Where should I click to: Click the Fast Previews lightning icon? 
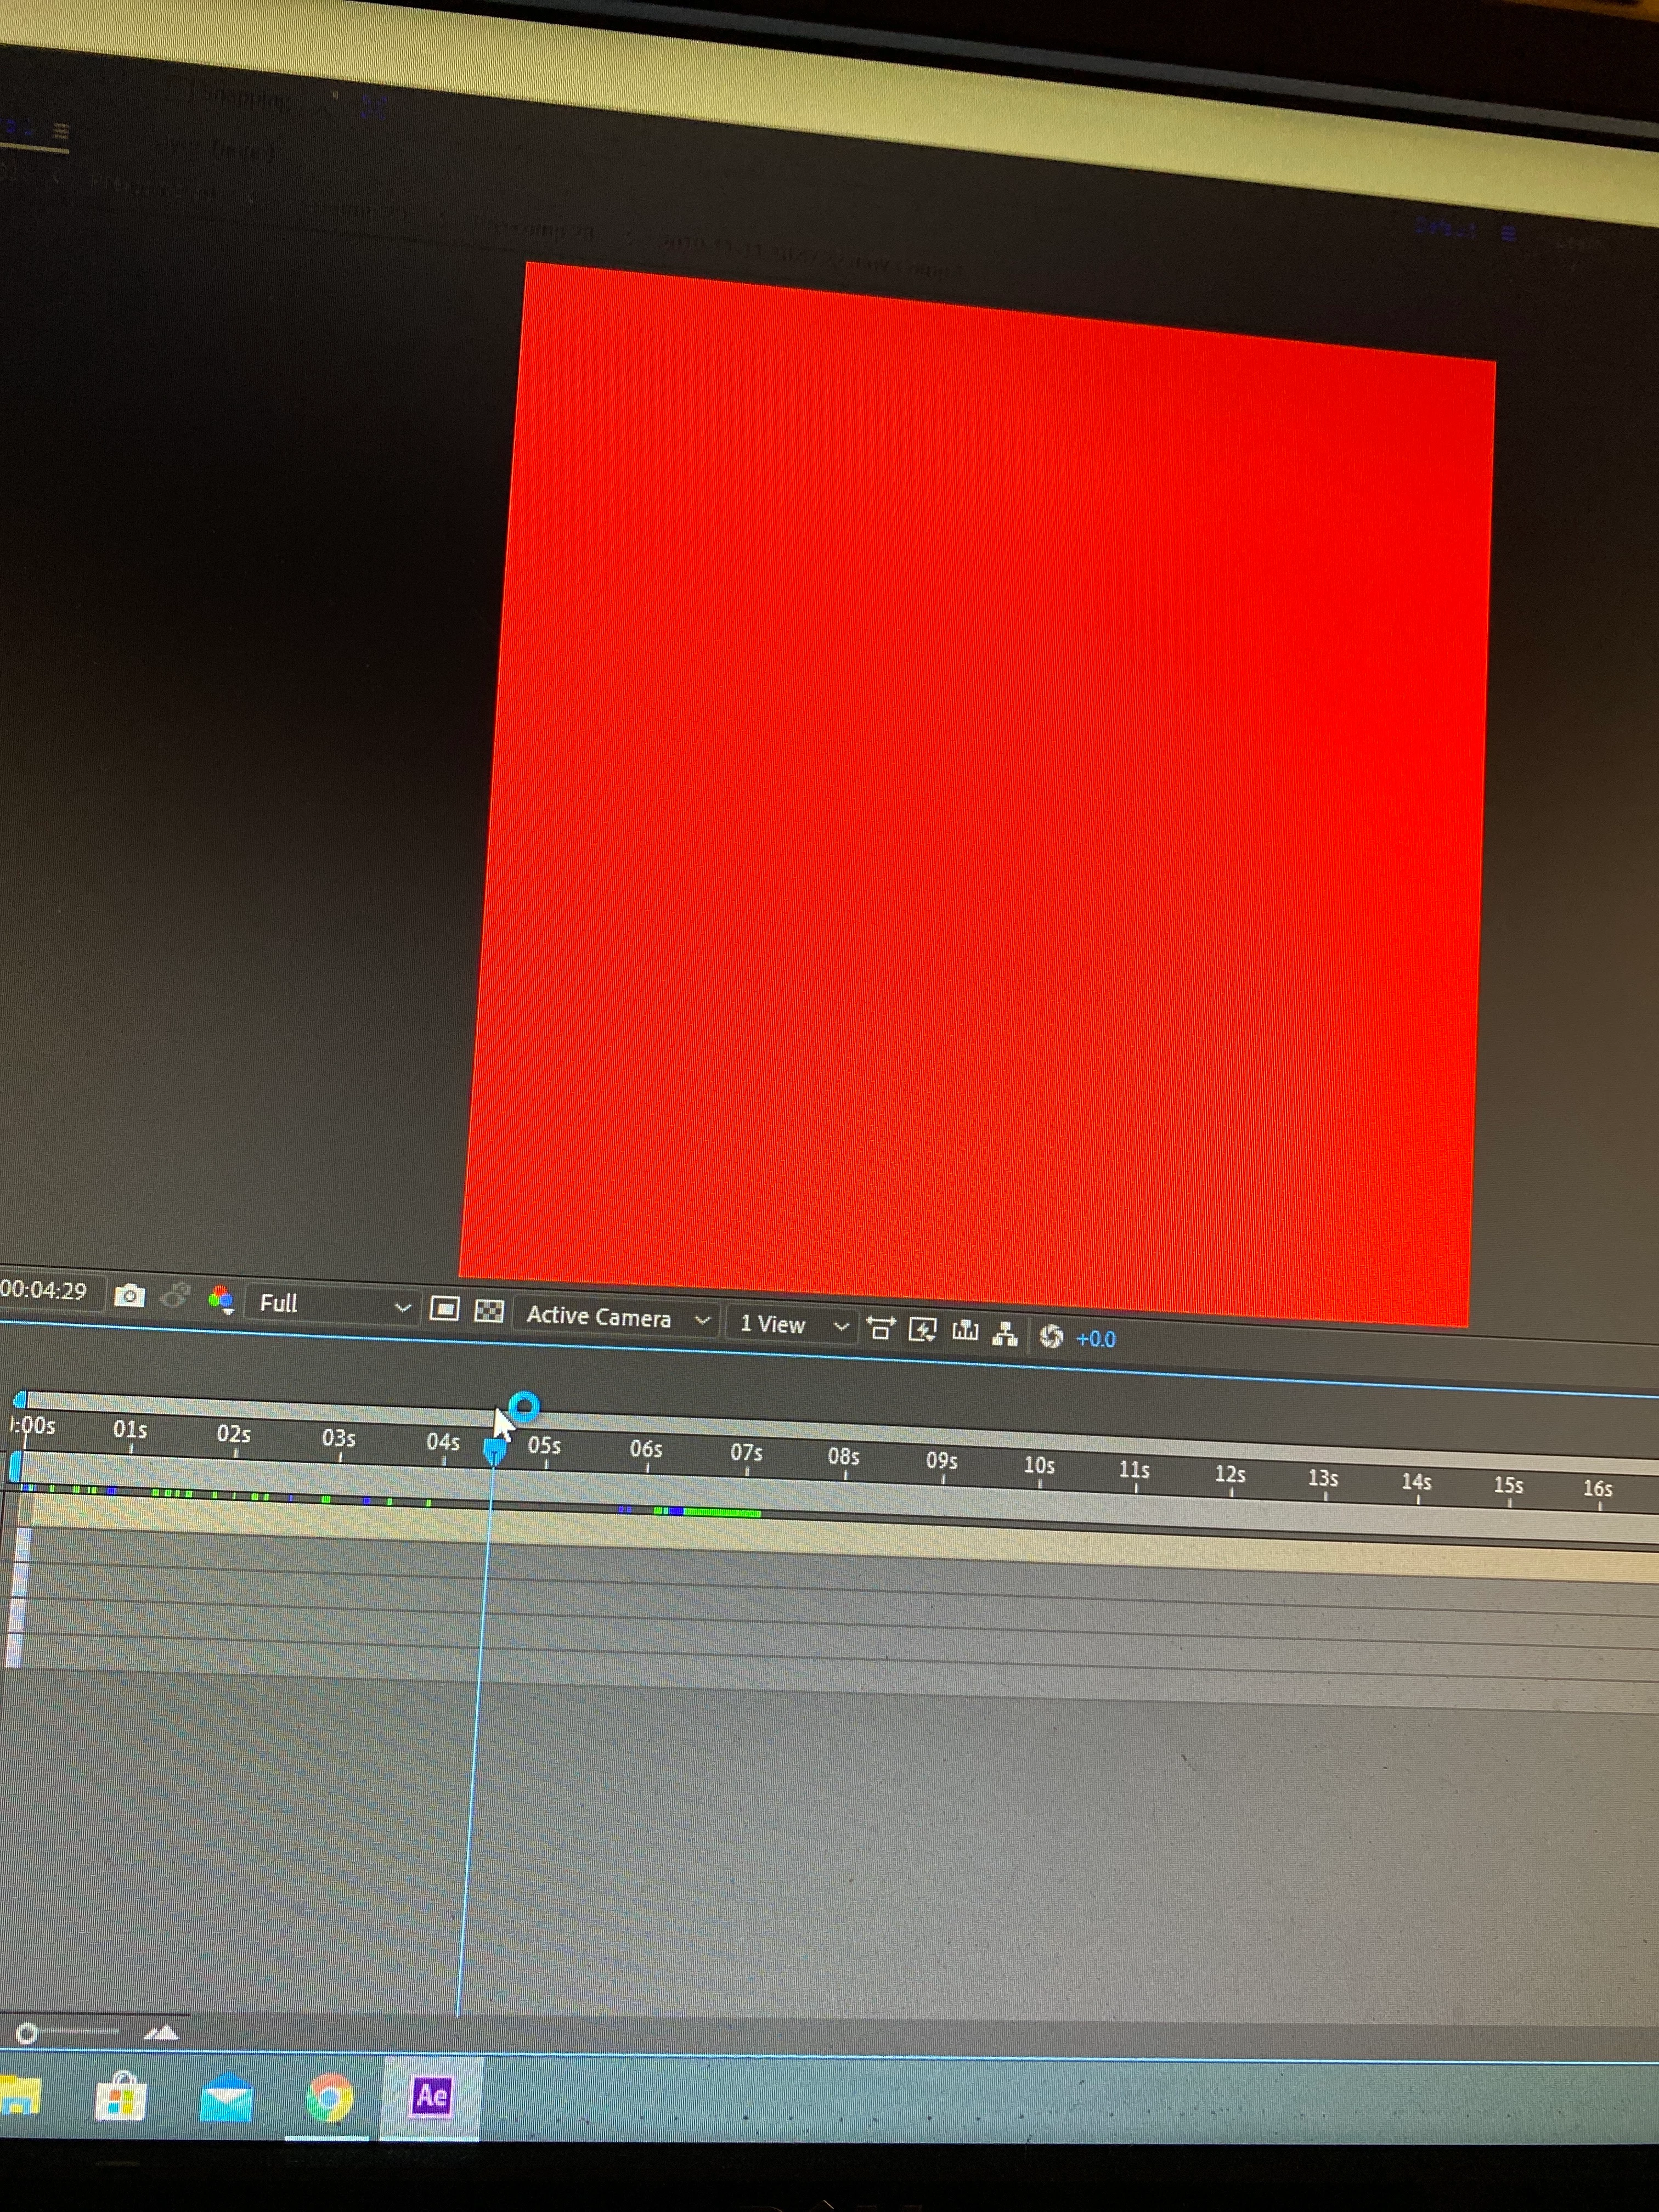point(922,1330)
